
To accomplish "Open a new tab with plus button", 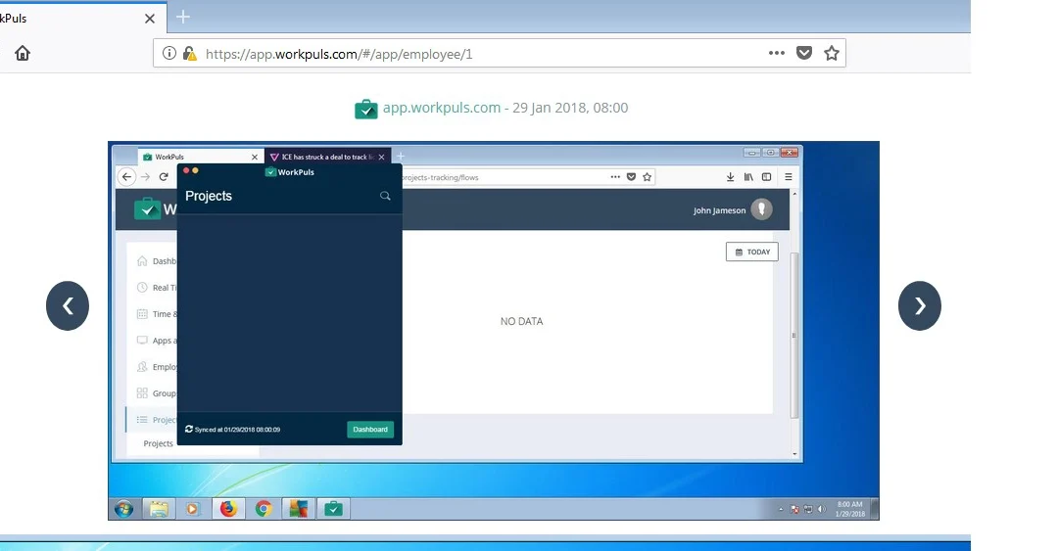I will 183,17.
